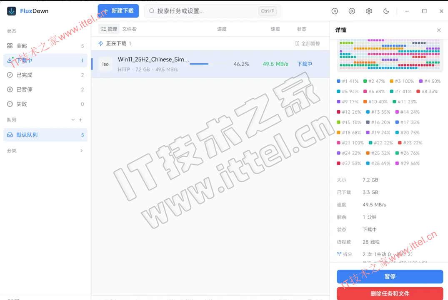Click the 全部 grid icon in sidebar
Viewport: 448px width, 300px height.
tap(10, 46)
